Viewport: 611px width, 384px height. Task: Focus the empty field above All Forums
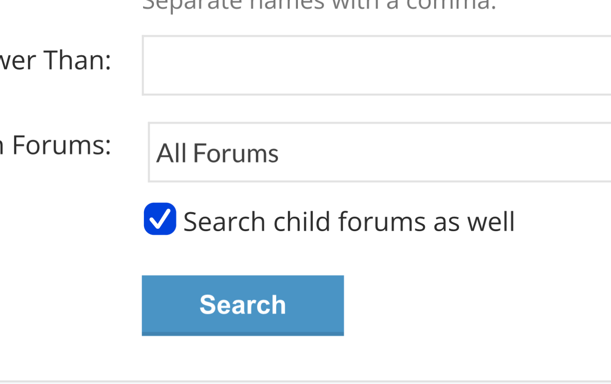(376, 66)
